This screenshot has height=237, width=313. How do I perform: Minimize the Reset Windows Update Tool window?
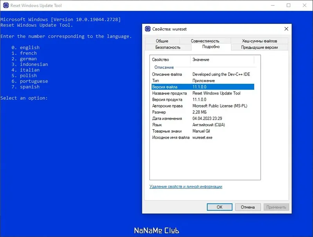click(x=273, y=5)
